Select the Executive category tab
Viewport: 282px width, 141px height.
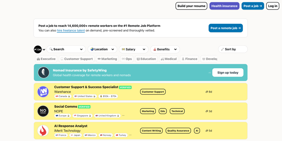pos(46,59)
